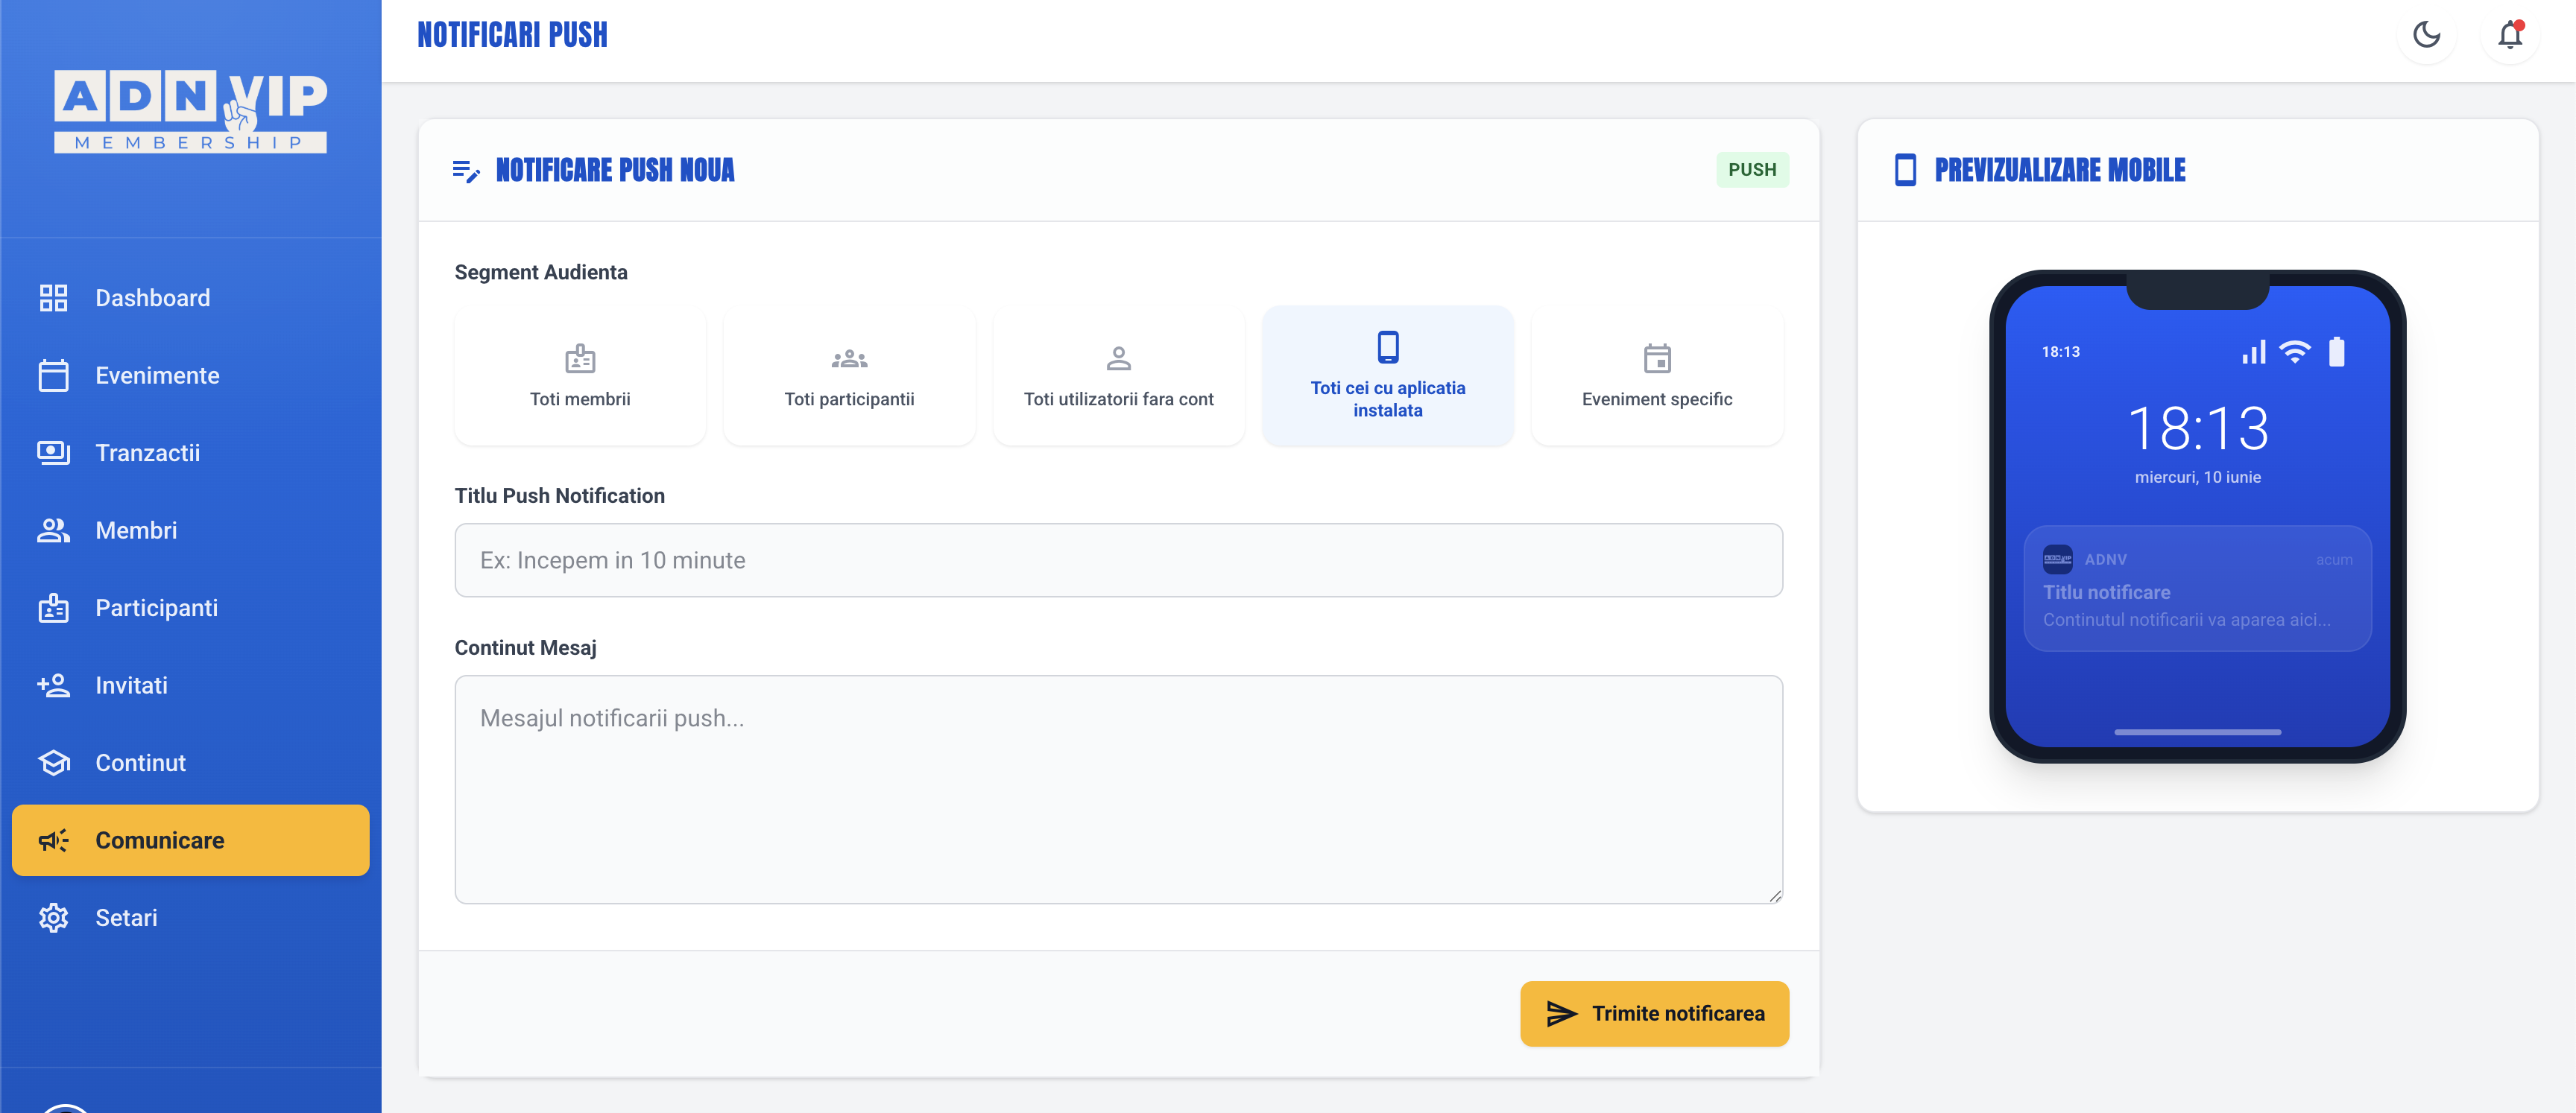Focus the Continut Mesaj textarea

point(1118,789)
